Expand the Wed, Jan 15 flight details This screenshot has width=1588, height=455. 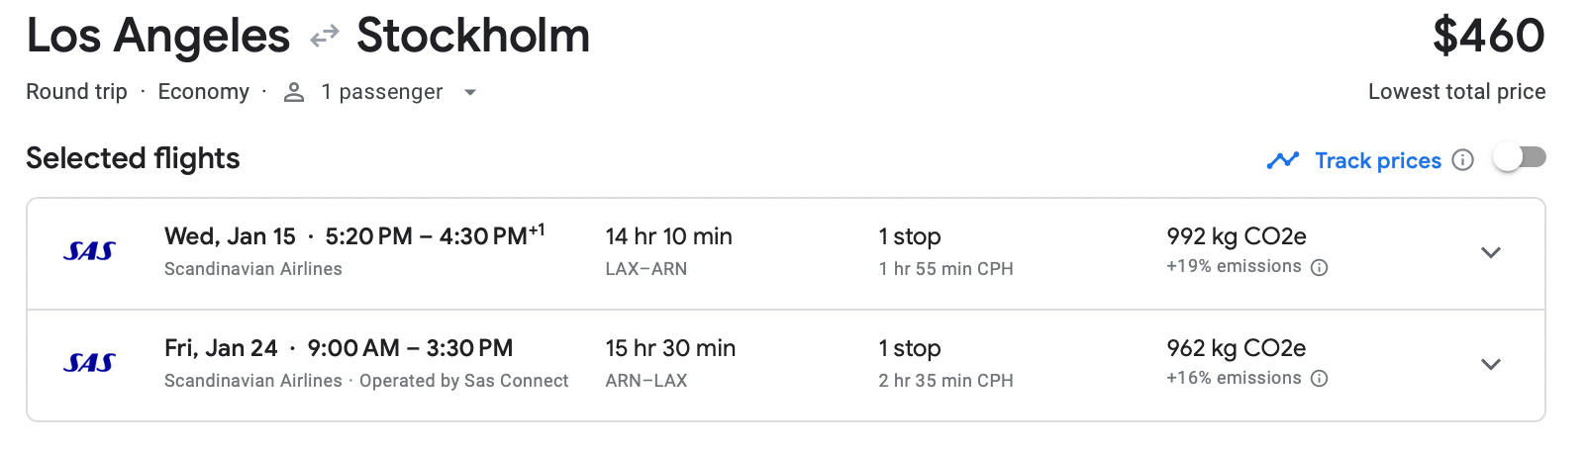(x=1490, y=252)
